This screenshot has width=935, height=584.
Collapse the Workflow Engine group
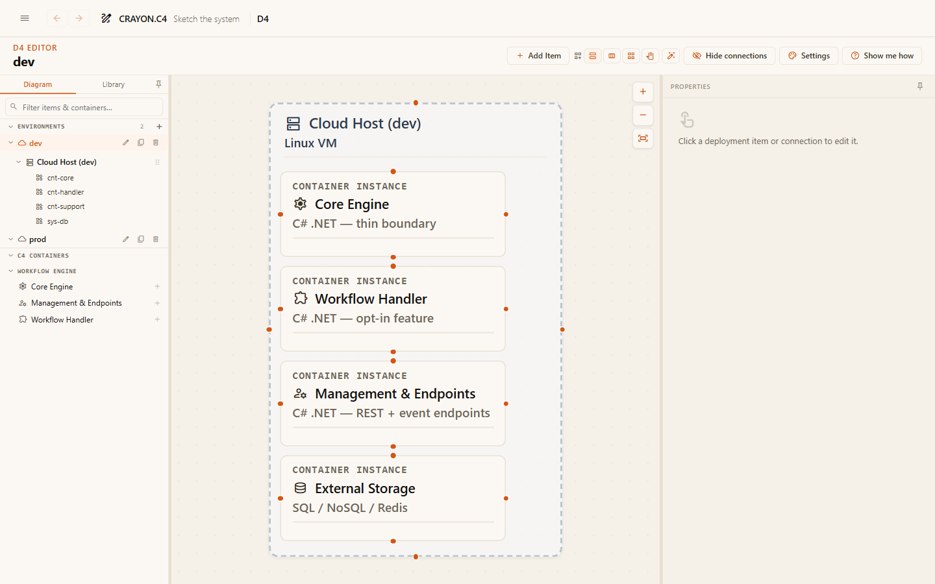click(10, 271)
